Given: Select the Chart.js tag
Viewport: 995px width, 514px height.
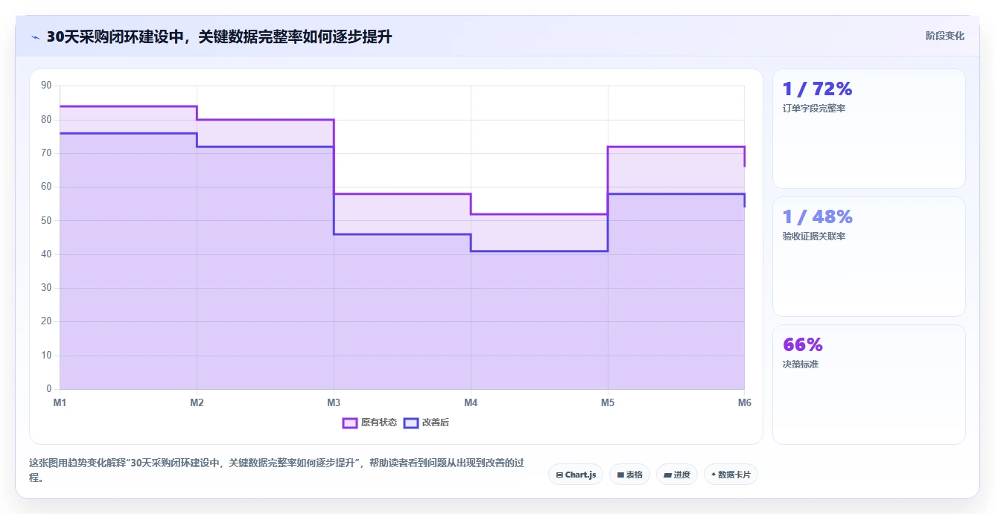Looking at the screenshot, I should coord(576,475).
